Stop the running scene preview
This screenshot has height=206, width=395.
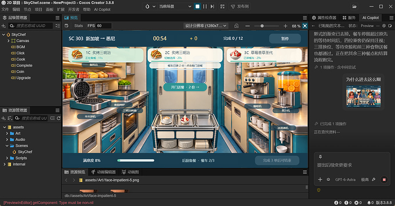(x=197, y=6)
